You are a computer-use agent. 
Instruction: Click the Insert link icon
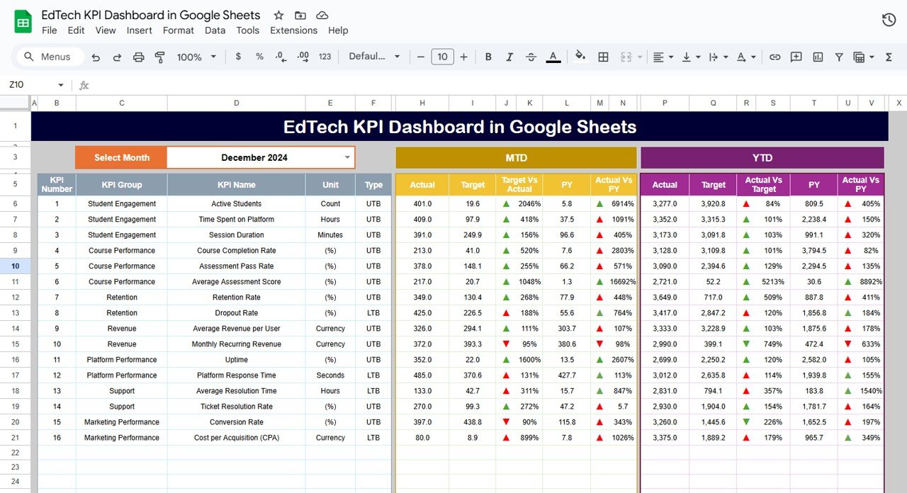pyautogui.click(x=774, y=57)
